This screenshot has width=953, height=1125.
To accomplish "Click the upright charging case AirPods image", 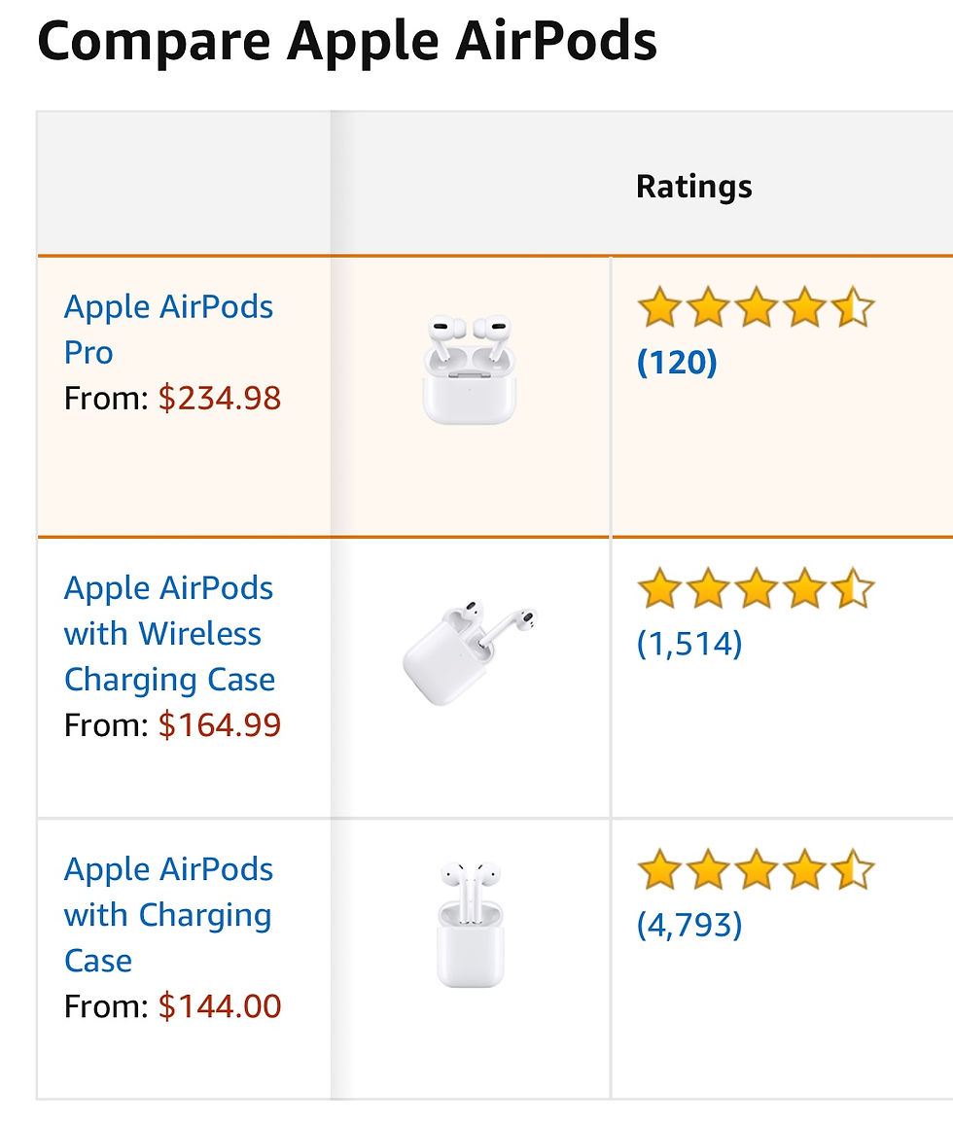I will click(x=470, y=924).
